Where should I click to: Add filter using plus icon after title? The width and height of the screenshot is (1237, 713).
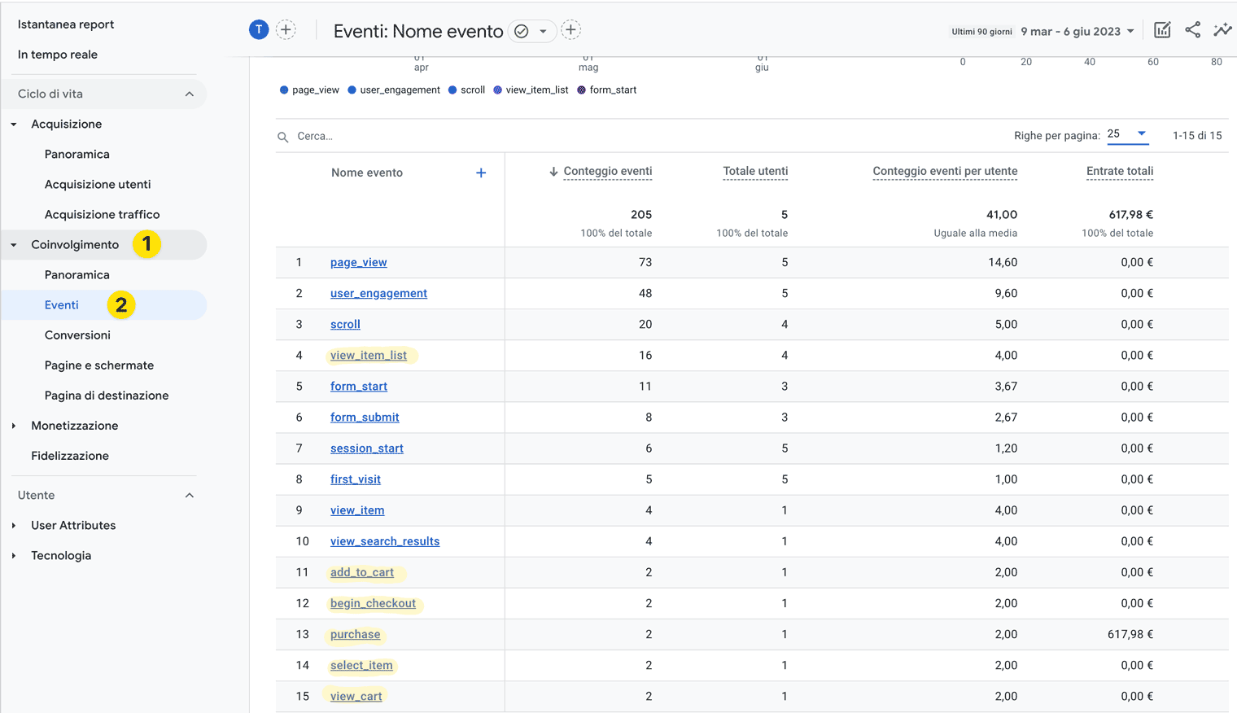pos(571,30)
